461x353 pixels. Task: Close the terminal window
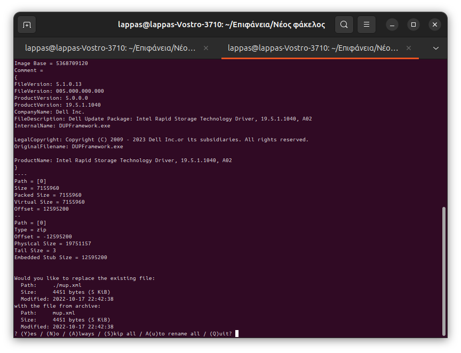click(434, 25)
